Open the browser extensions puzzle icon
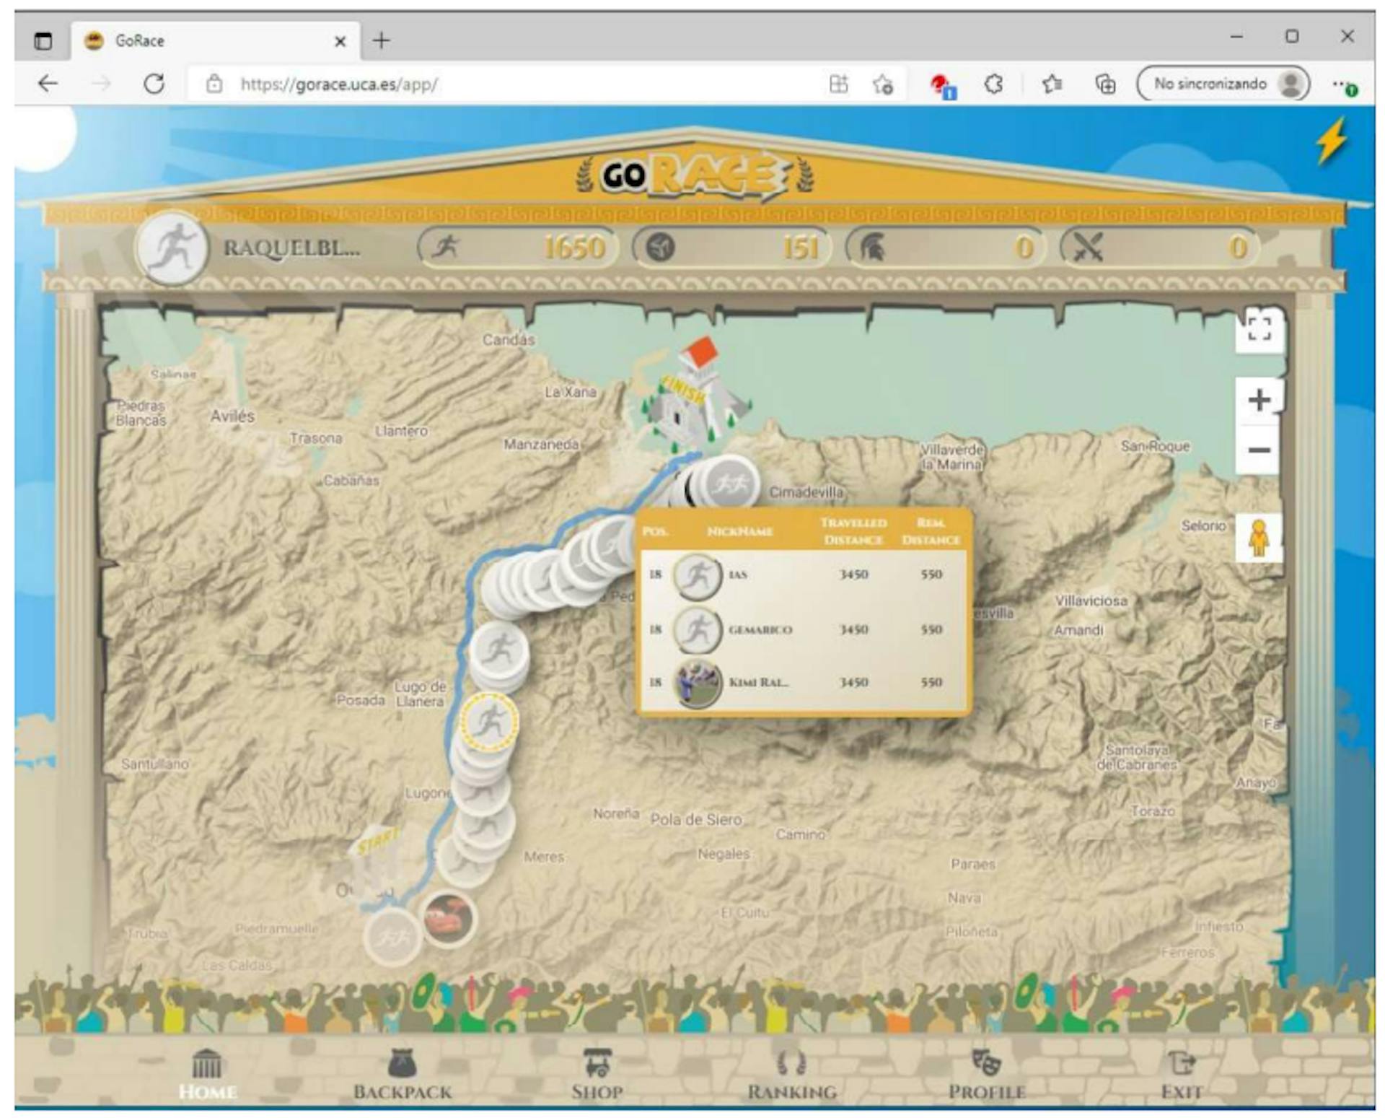The image size is (1385, 1118). tap(994, 84)
